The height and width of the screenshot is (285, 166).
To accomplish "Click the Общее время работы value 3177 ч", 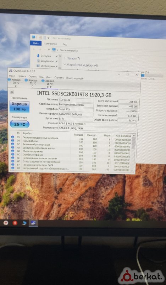I will point(127,121).
